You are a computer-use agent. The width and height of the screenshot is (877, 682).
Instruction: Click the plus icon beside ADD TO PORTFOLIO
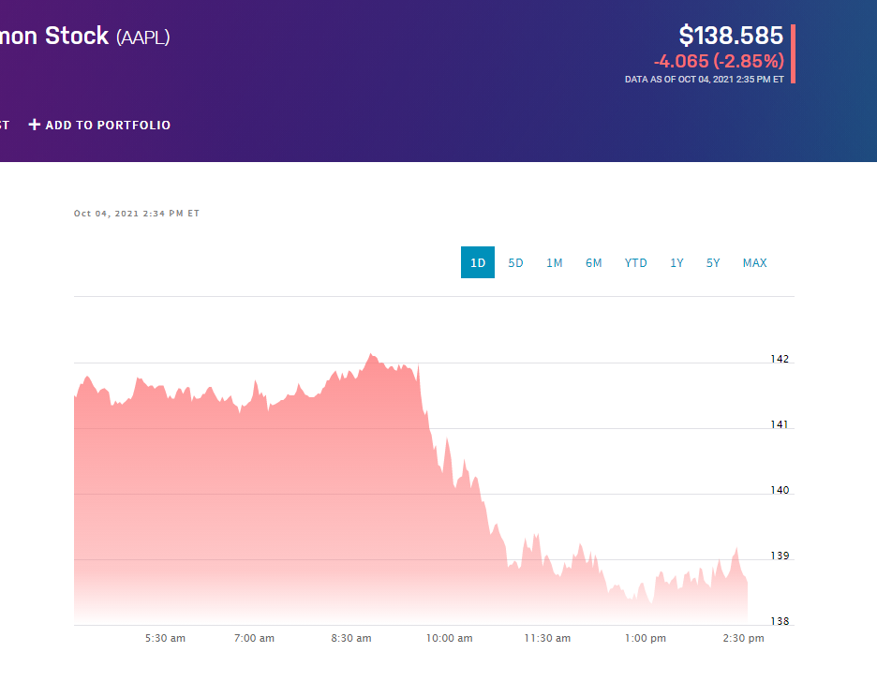click(34, 125)
